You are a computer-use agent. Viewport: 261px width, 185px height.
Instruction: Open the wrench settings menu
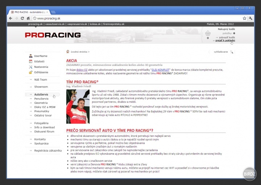click(250, 18)
